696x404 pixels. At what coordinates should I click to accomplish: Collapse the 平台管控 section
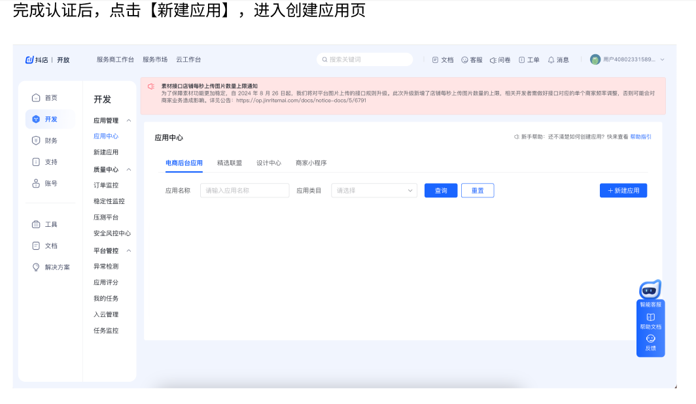click(x=129, y=250)
